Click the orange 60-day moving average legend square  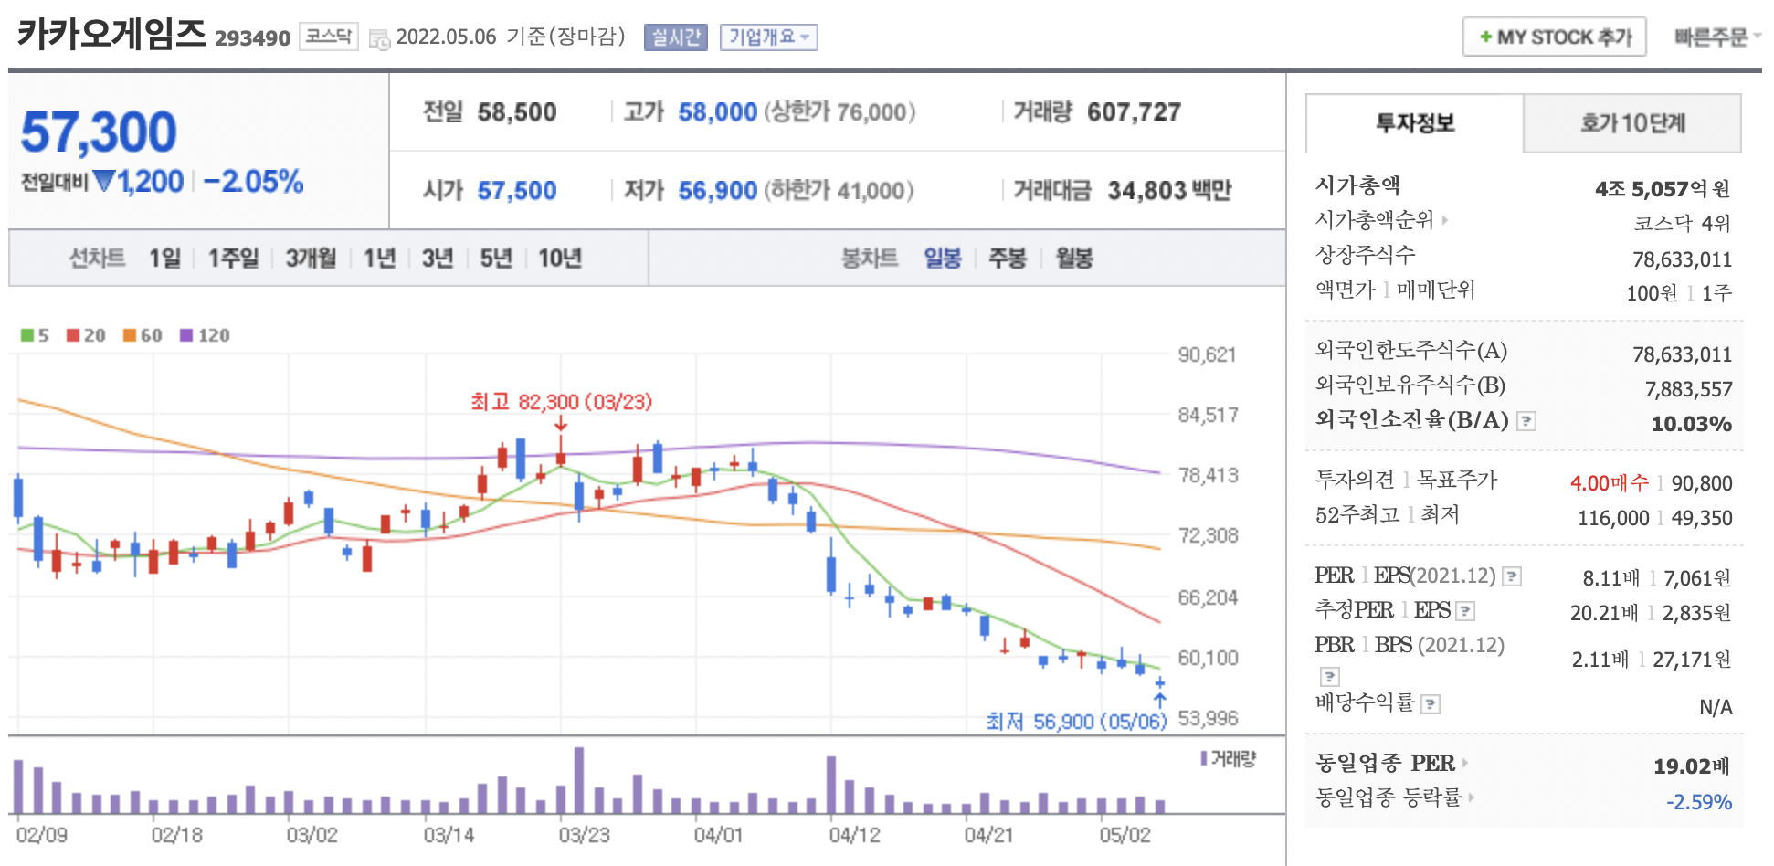pos(130,335)
